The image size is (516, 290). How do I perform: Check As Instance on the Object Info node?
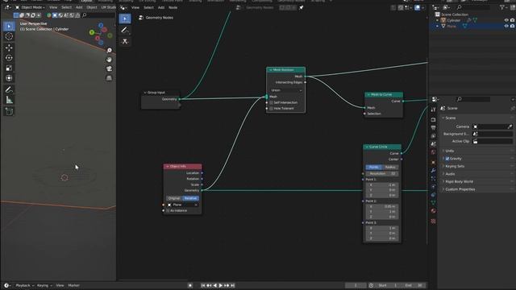tap(168, 211)
